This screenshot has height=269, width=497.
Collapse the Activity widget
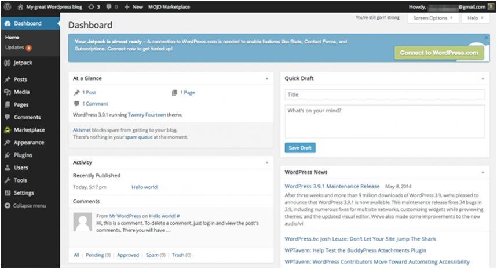[267, 162]
